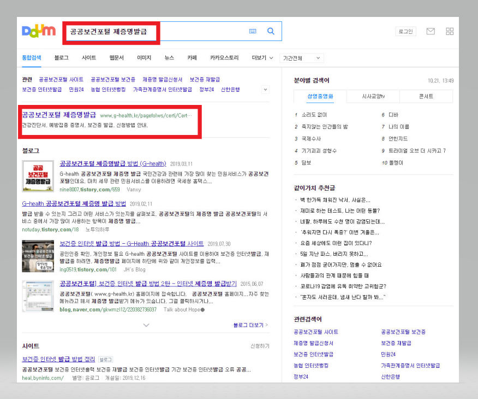Screen dimensions: 478x399
Task: Click the Daum logo
Action: [x=38, y=31]
